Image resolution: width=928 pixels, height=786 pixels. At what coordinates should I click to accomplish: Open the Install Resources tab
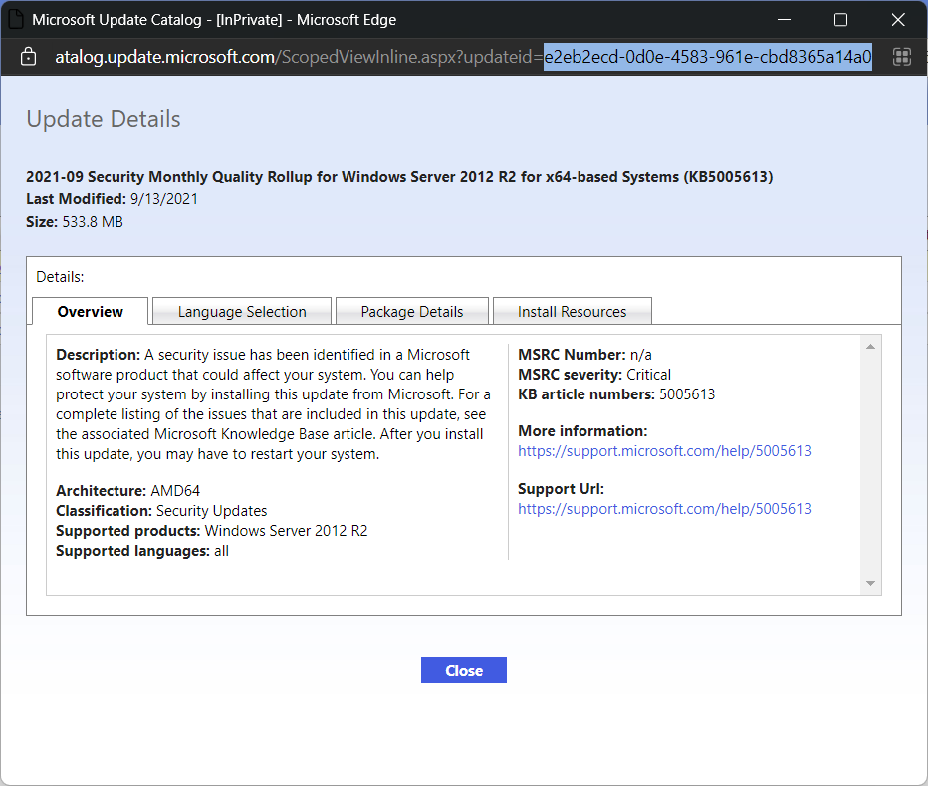pyautogui.click(x=573, y=312)
